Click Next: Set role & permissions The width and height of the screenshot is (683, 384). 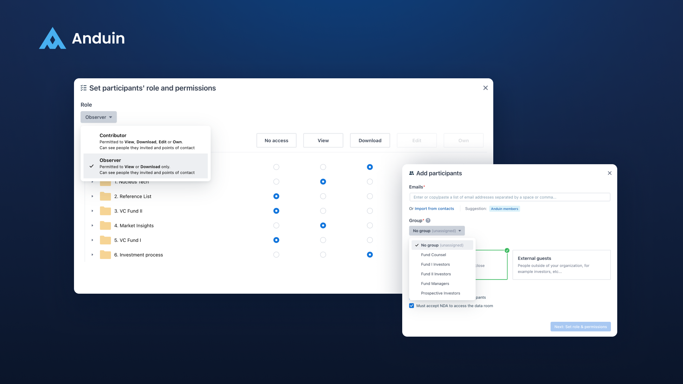[x=580, y=327]
